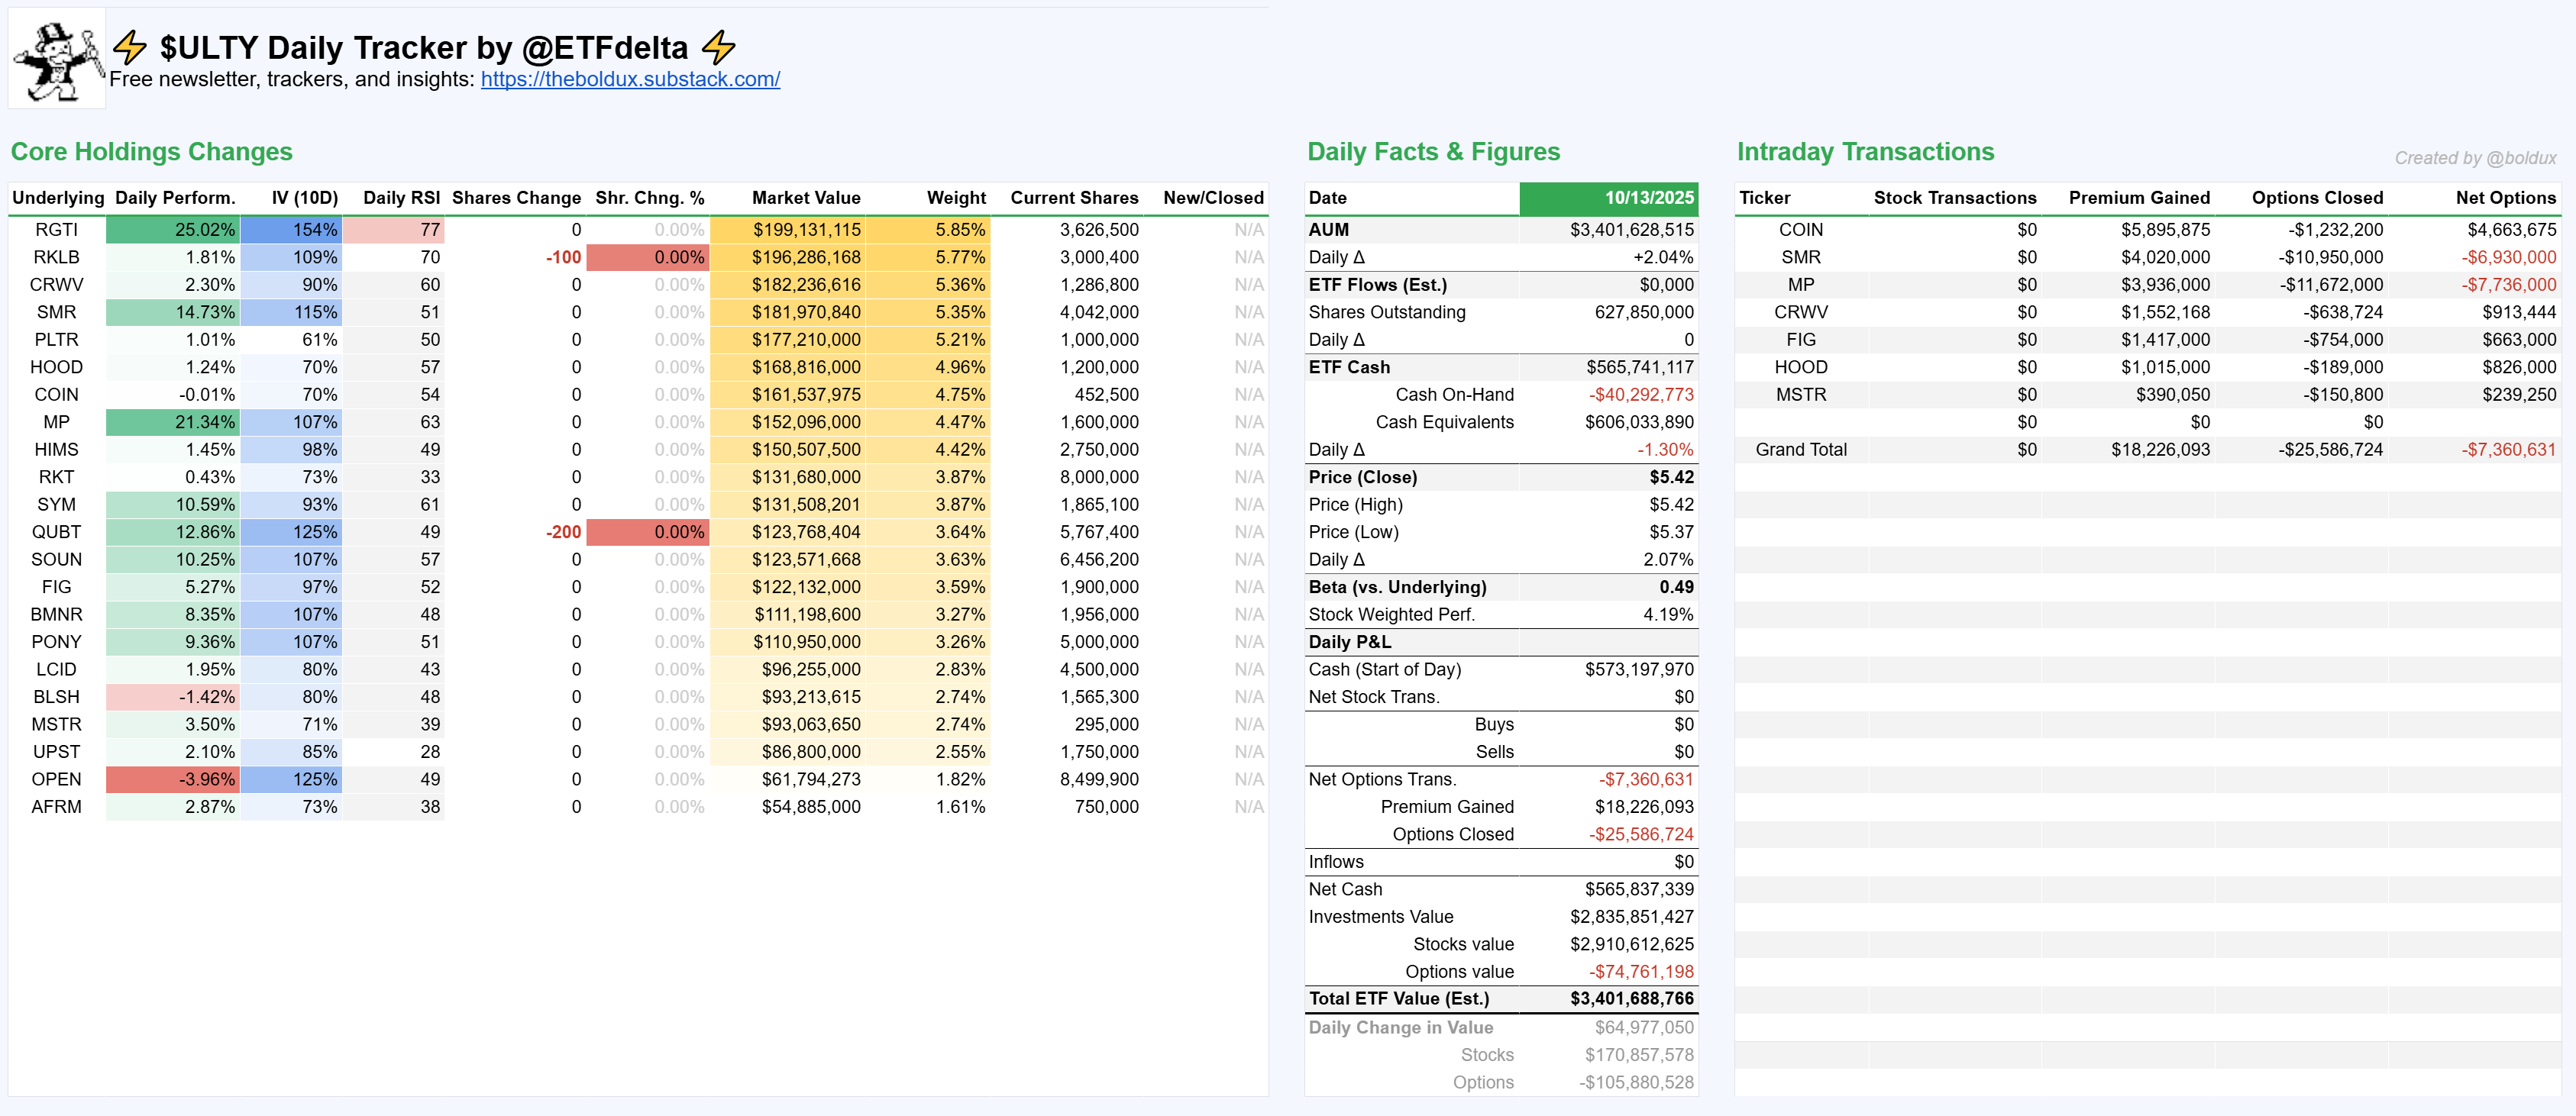Click the Intraday Transactions heading

1865,152
